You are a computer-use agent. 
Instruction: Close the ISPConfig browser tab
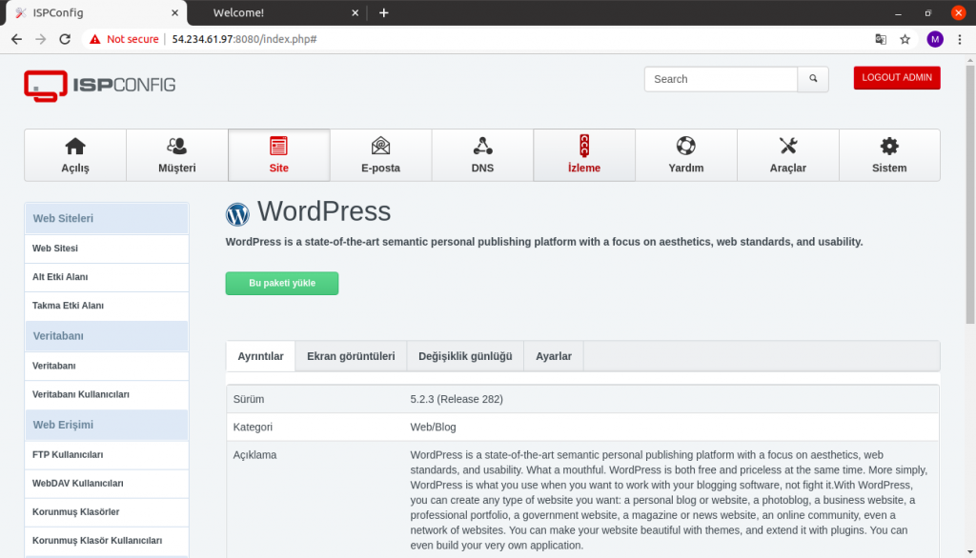[175, 12]
